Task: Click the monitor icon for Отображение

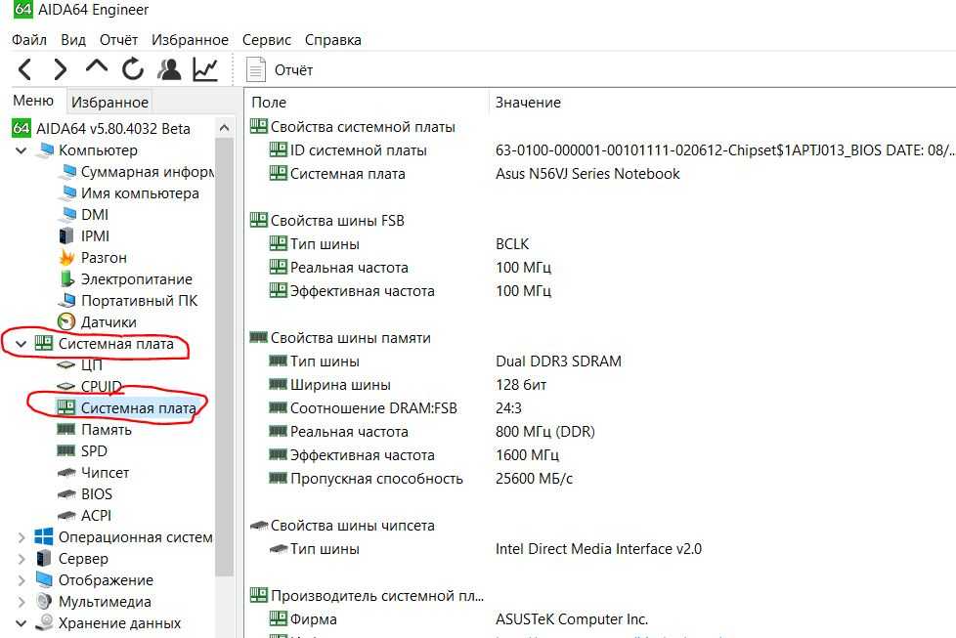Action: tap(44, 579)
